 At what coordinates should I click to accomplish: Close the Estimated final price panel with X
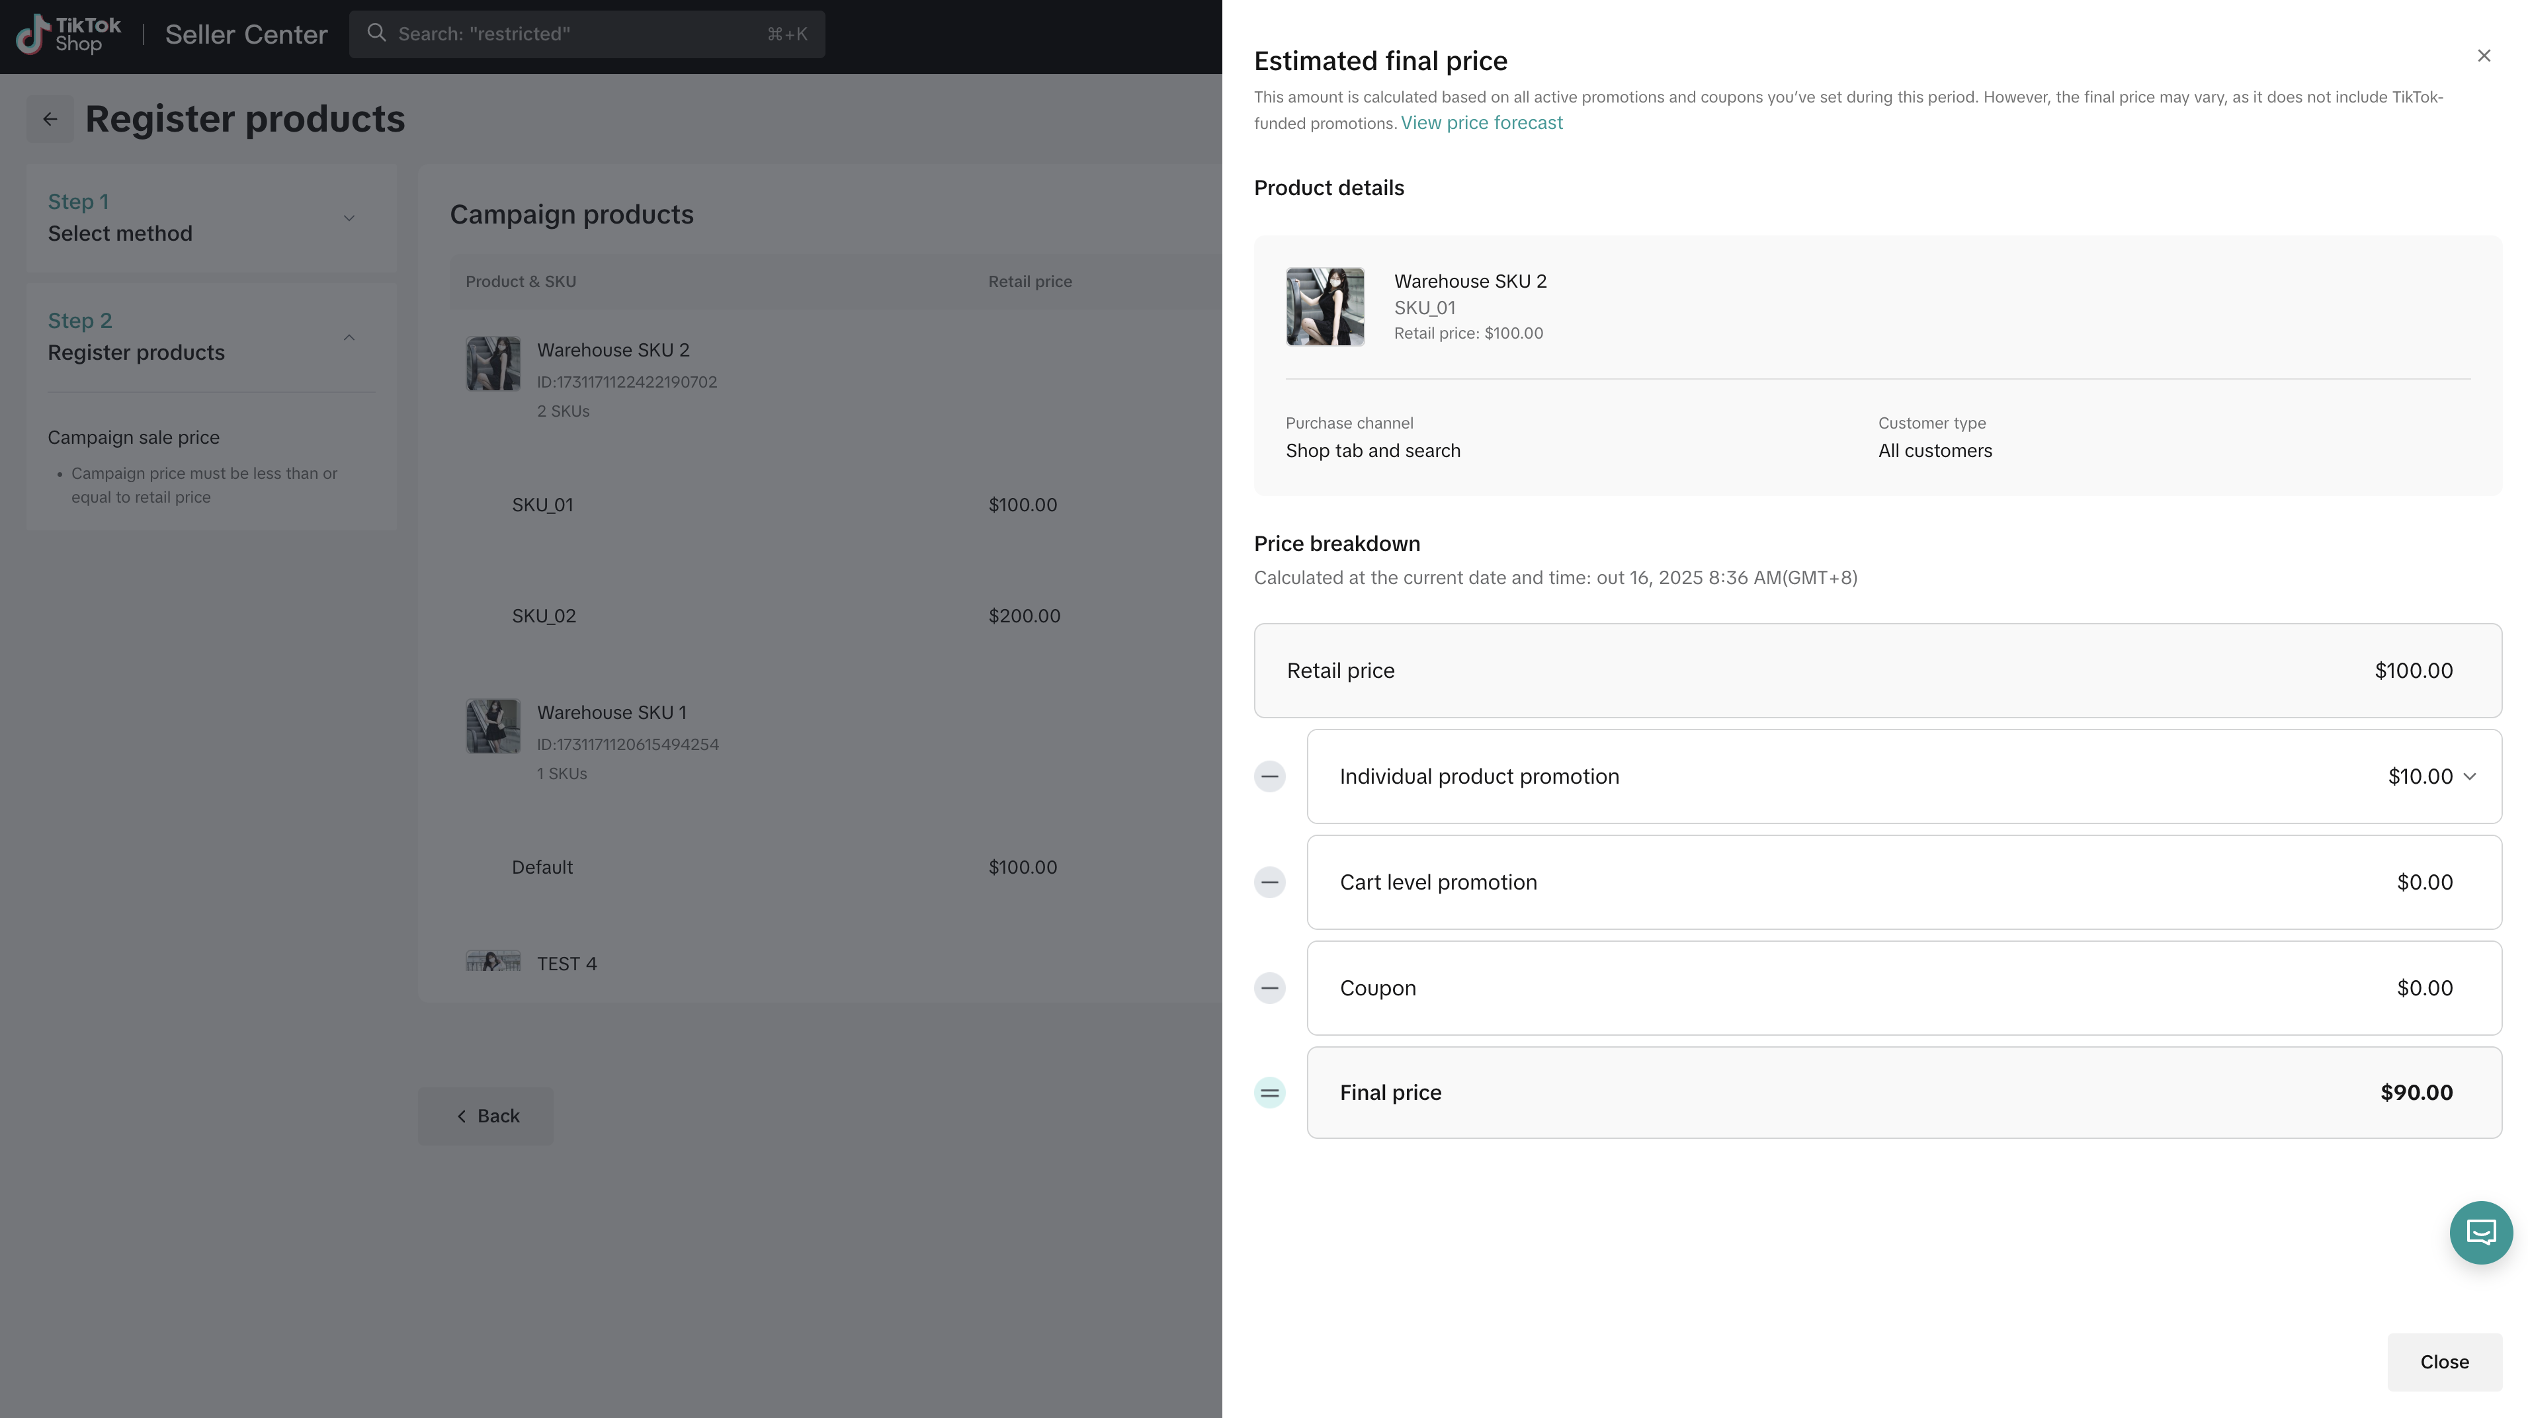pyautogui.click(x=2484, y=56)
